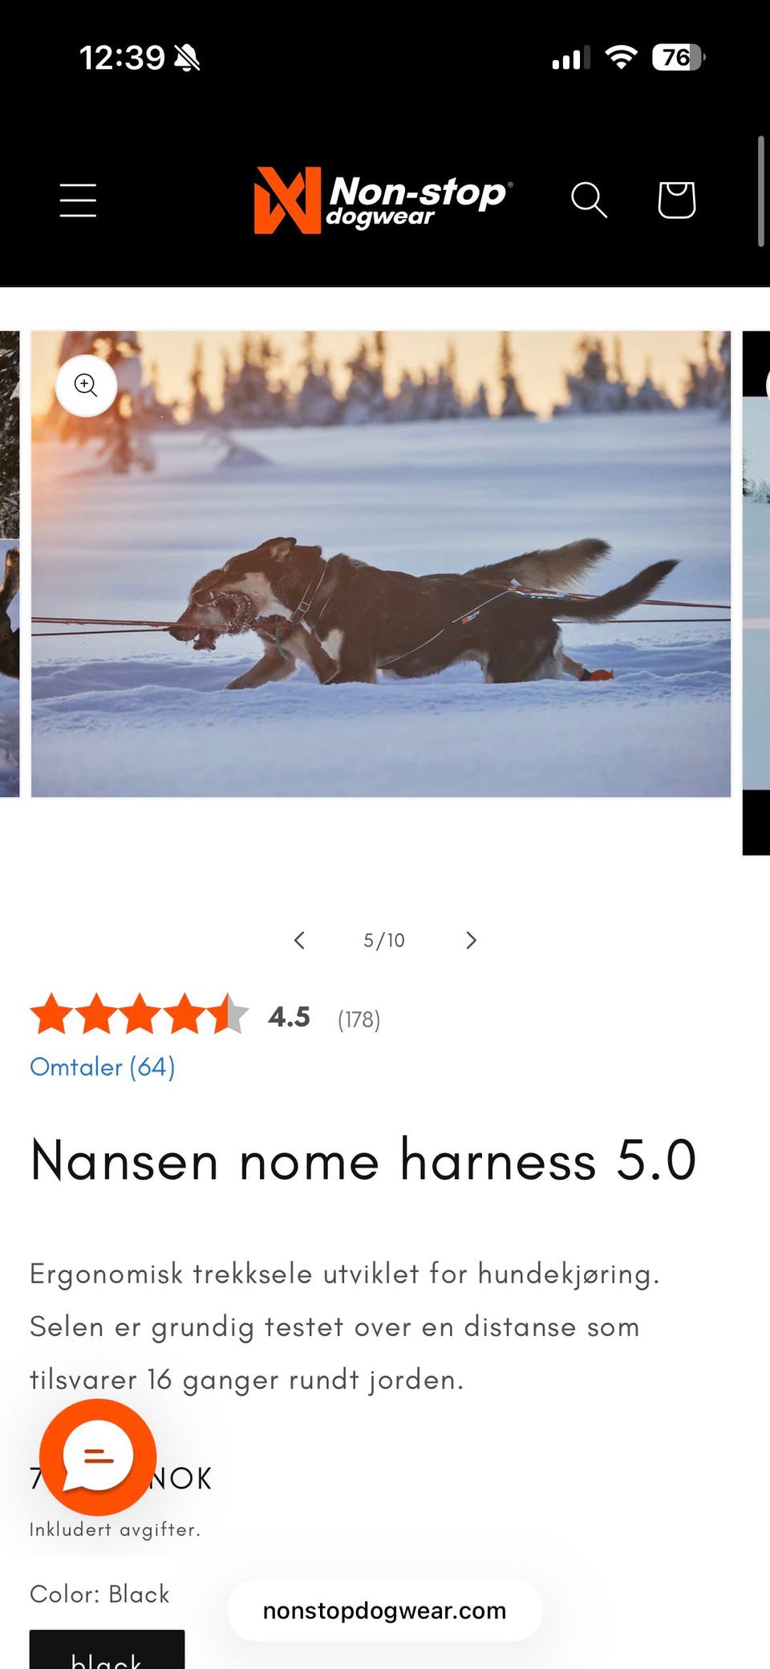770x1669 pixels.
Task: Open the orange chat support bubble
Action: pyautogui.click(x=98, y=1456)
